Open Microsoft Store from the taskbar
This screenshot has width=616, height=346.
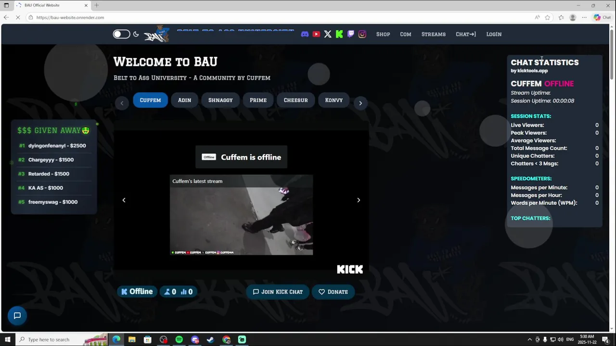148,340
